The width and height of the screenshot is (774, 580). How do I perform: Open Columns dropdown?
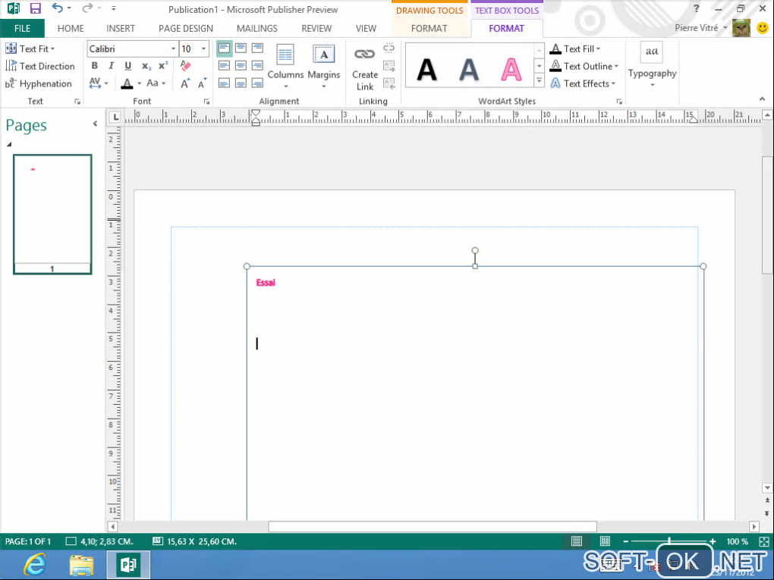[285, 67]
